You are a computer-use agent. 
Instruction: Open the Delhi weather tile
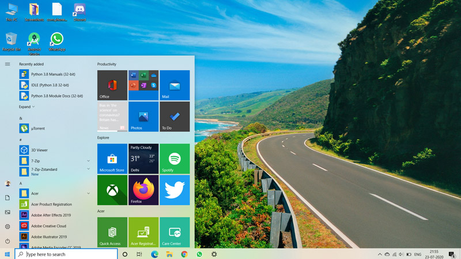[143, 159]
